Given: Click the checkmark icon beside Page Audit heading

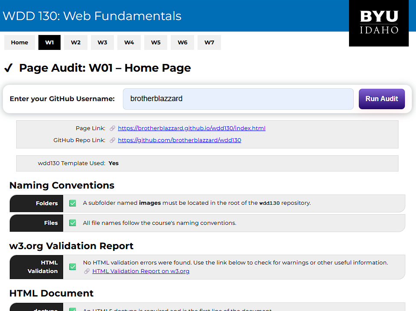Looking at the screenshot, I should [x=8, y=67].
